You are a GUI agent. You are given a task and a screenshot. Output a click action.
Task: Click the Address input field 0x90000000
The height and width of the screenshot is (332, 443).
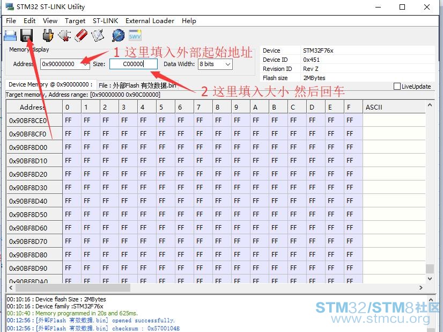61,64
